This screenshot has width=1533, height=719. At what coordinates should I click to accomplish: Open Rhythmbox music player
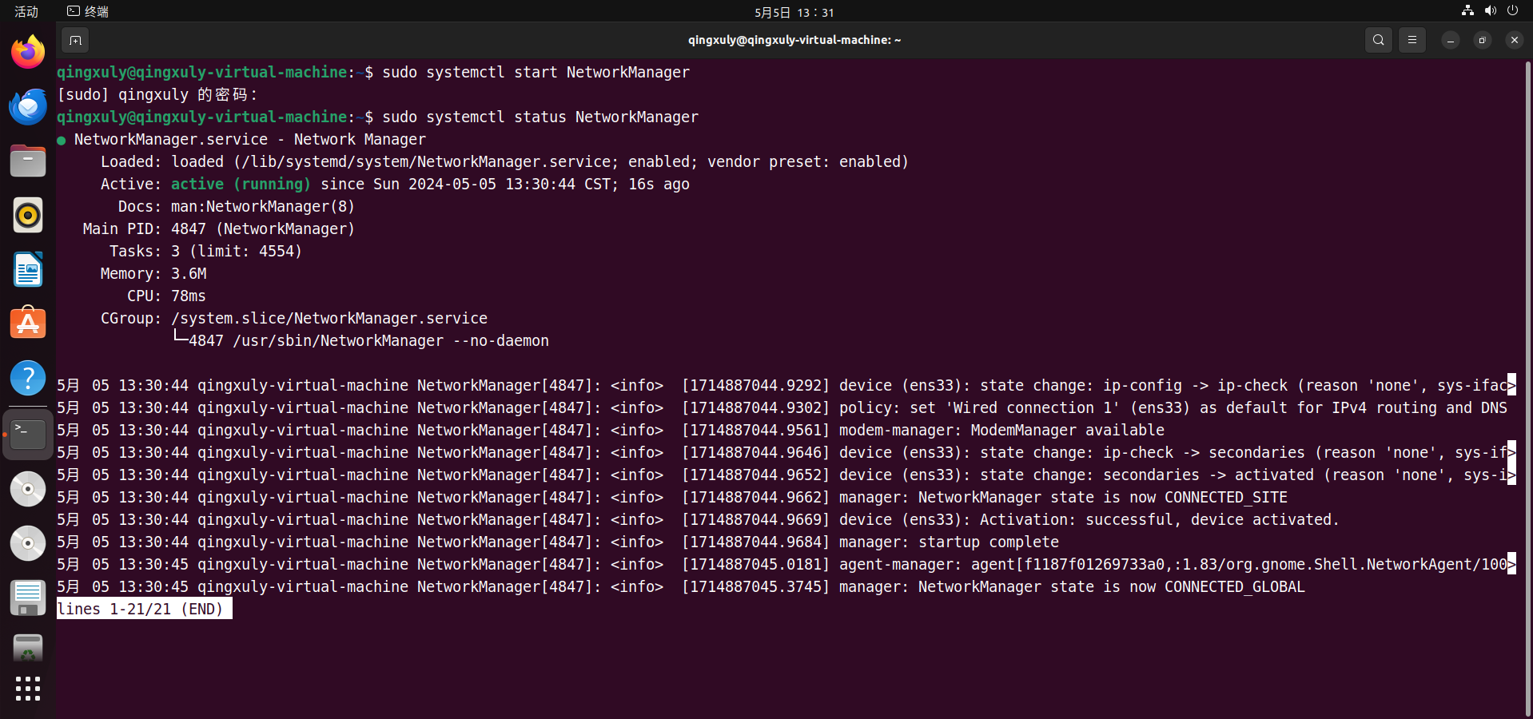pyautogui.click(x=28, y=215)
